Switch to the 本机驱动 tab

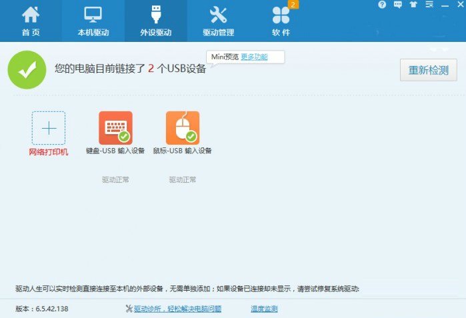click(93, 21)
